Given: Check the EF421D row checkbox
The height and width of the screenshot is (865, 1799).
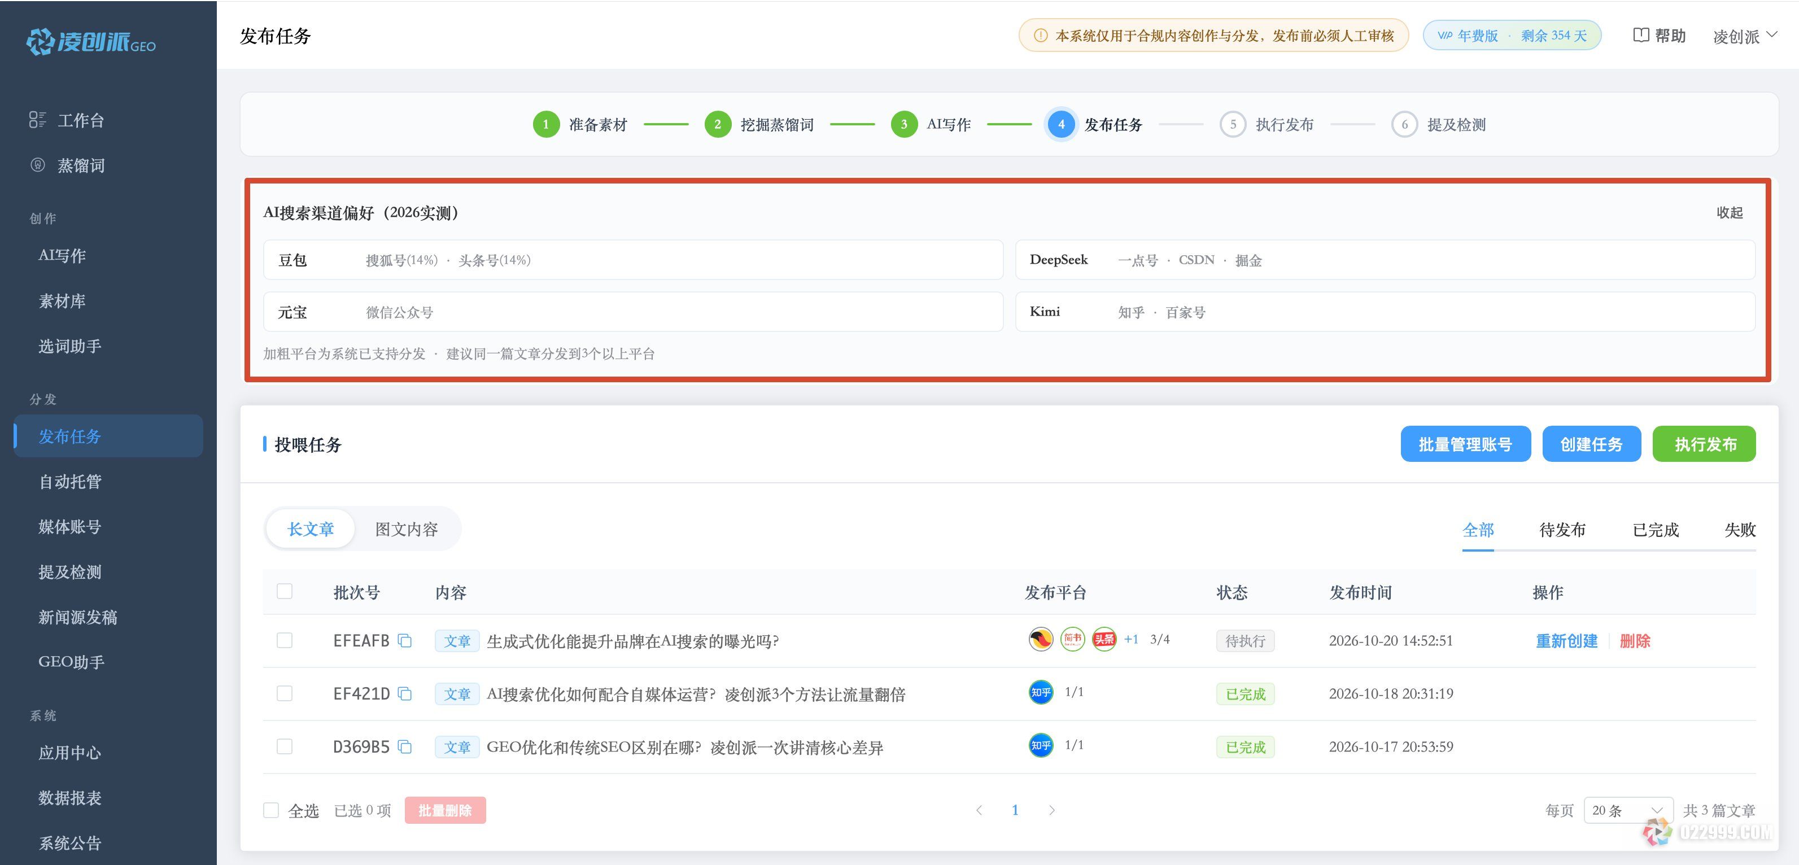Looking at the screenshot, I should (284, 693).
